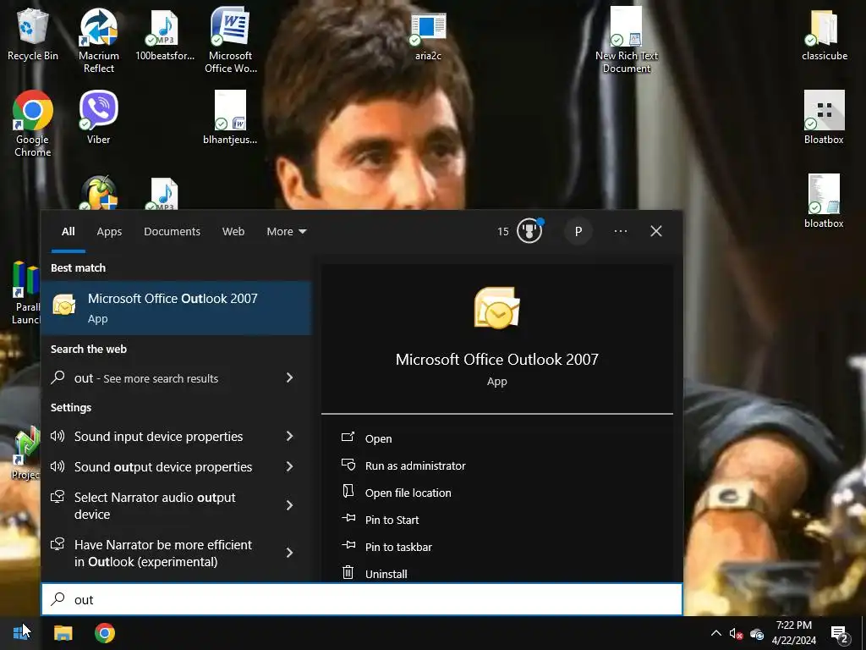This screenshot has height=650, width=866.
Task: Click the search box containing 'out'
Action: click(362, 599)
